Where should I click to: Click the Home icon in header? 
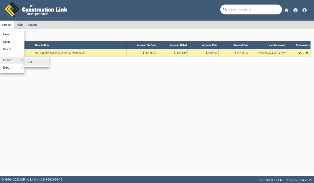tap(286, 10)
